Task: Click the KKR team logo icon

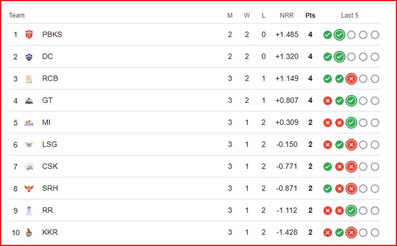Action: click(x=29, y=232)
